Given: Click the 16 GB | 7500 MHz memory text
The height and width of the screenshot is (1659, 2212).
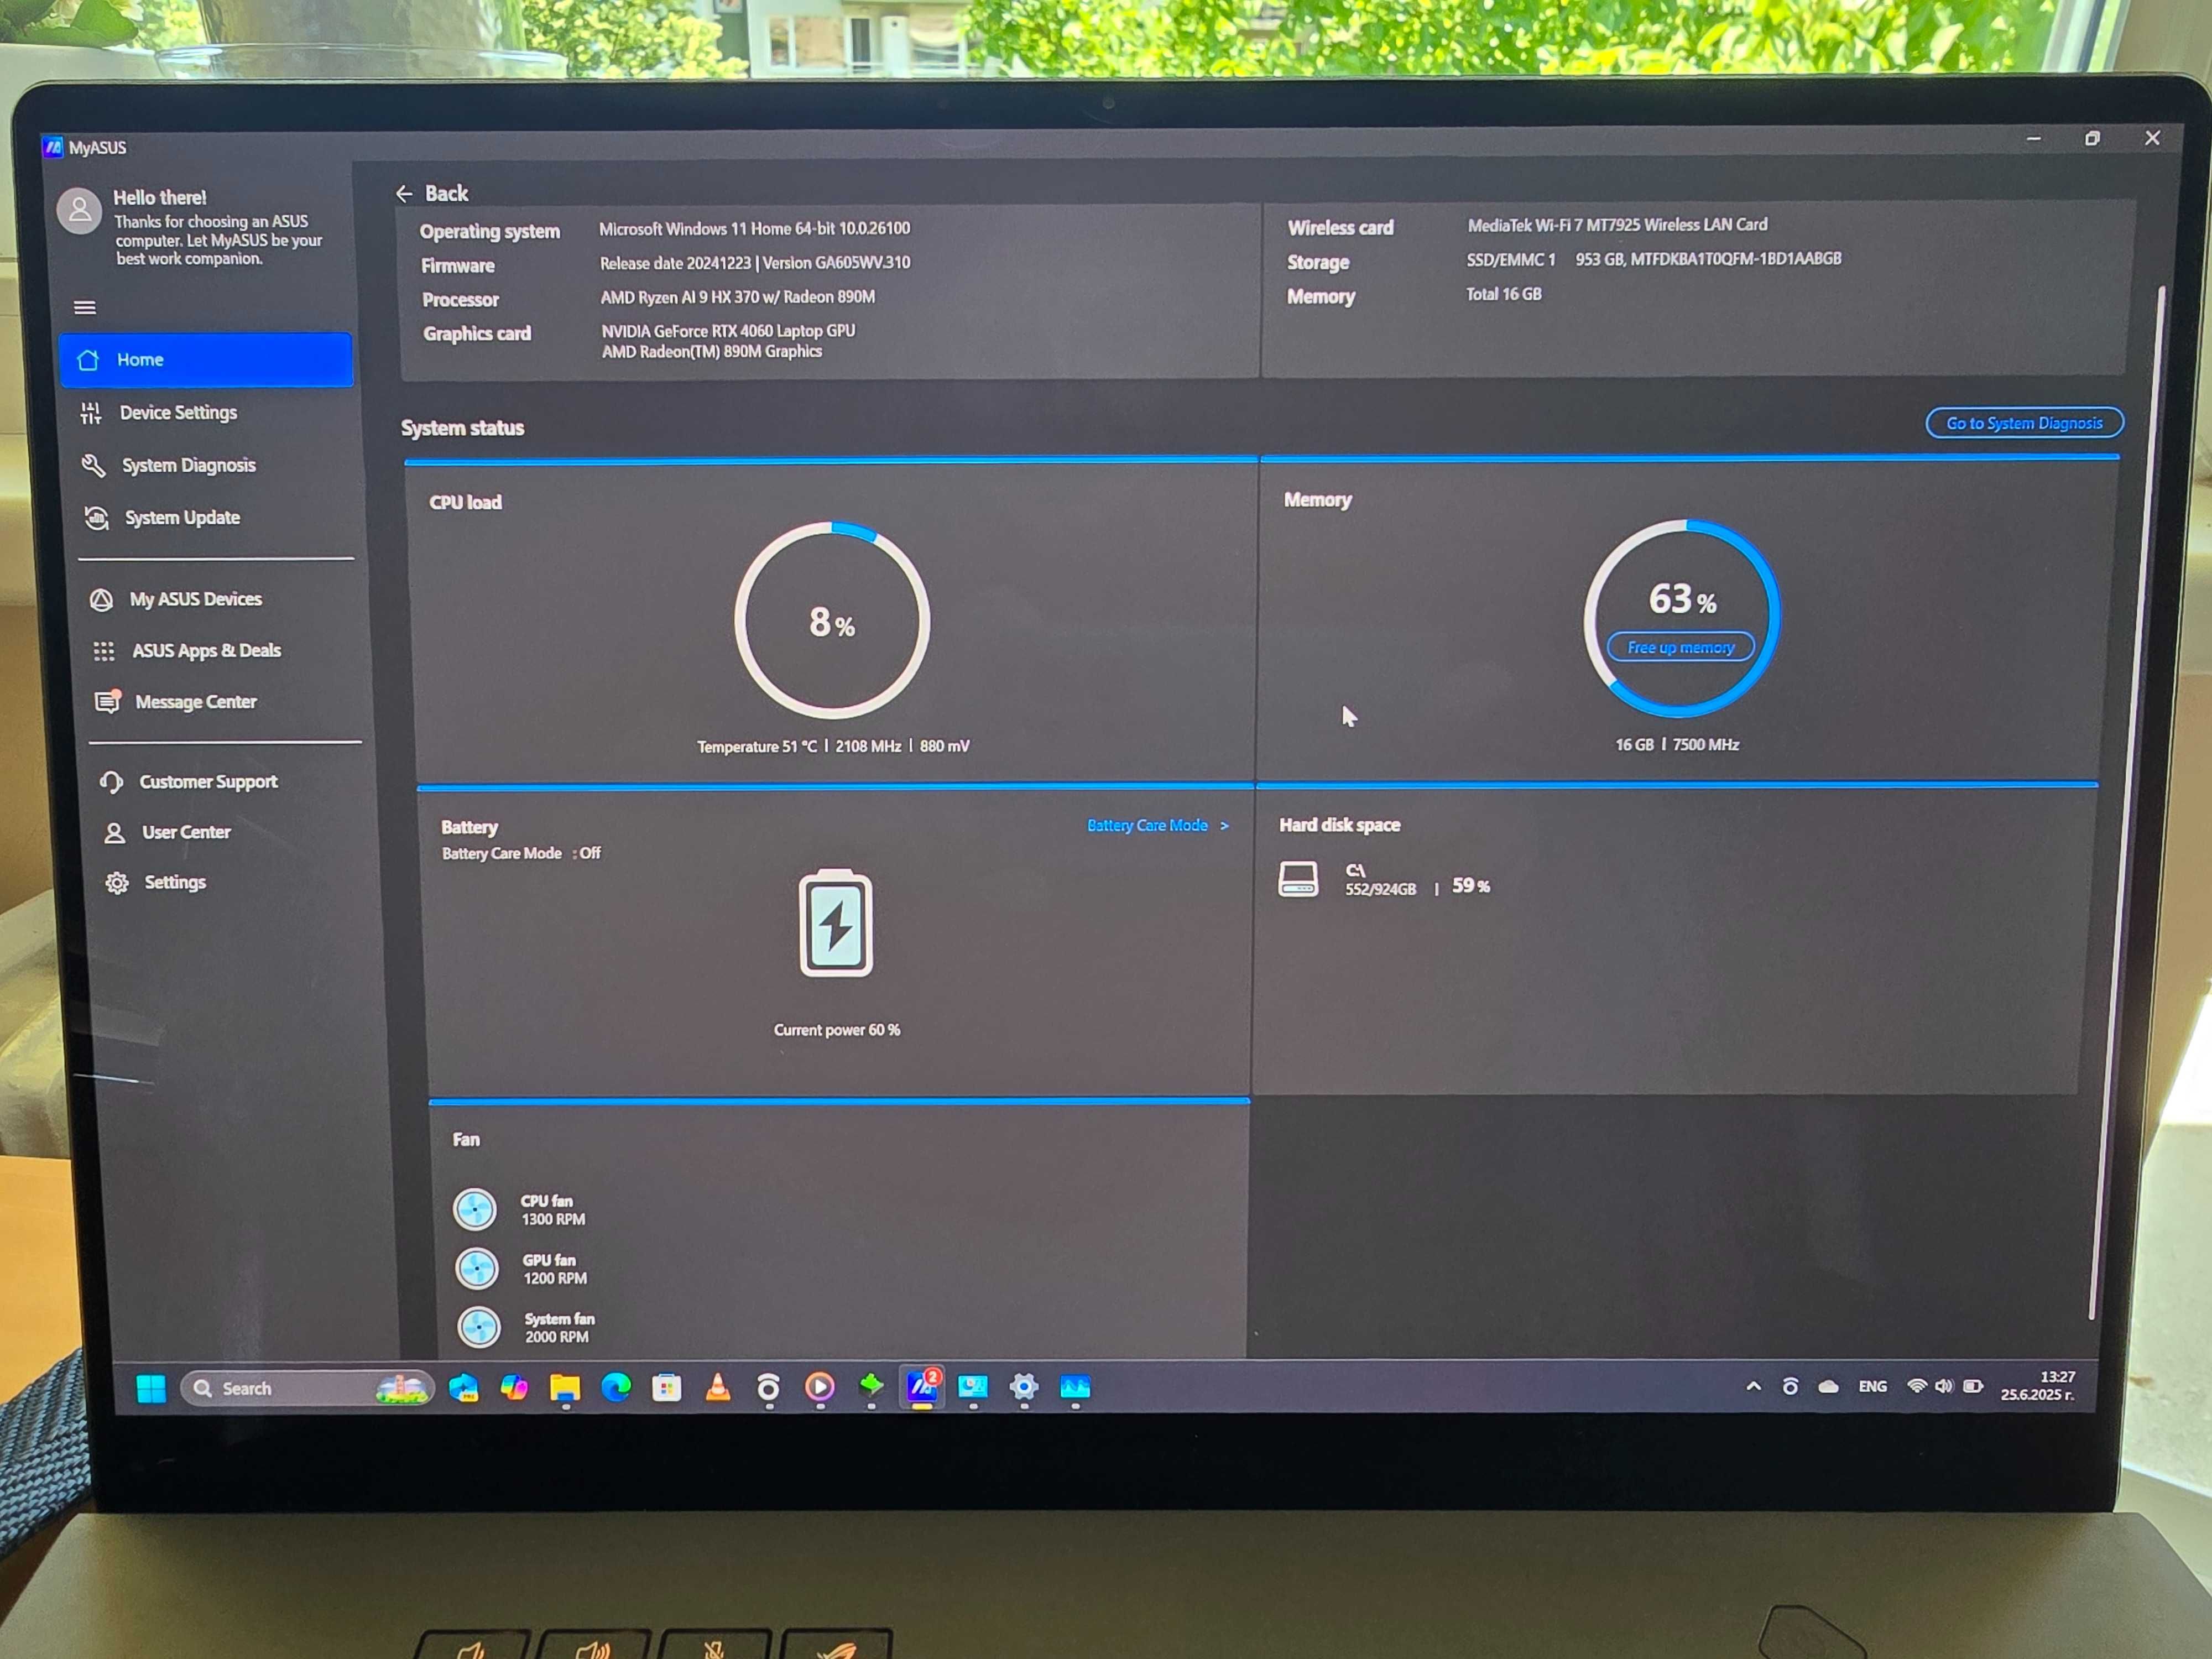Looking at the screenshot, I should 1677,745.
